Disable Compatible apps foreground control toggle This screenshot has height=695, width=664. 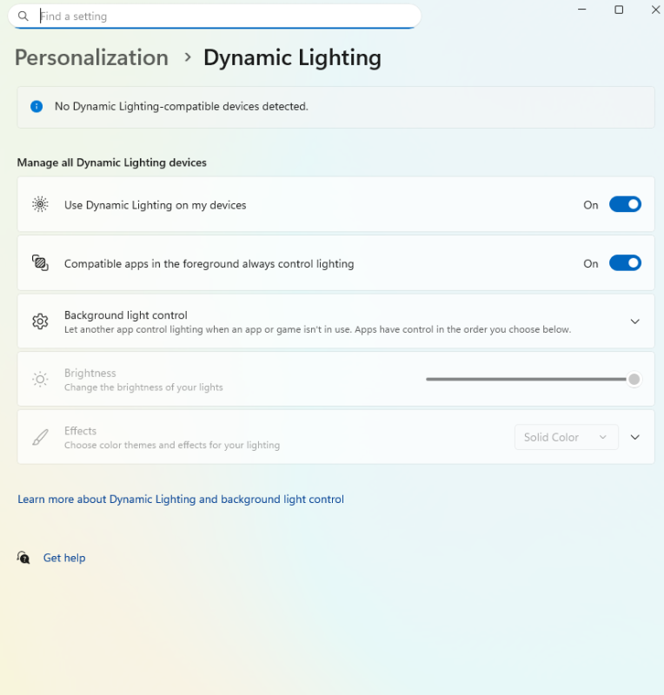pos(625,263)
